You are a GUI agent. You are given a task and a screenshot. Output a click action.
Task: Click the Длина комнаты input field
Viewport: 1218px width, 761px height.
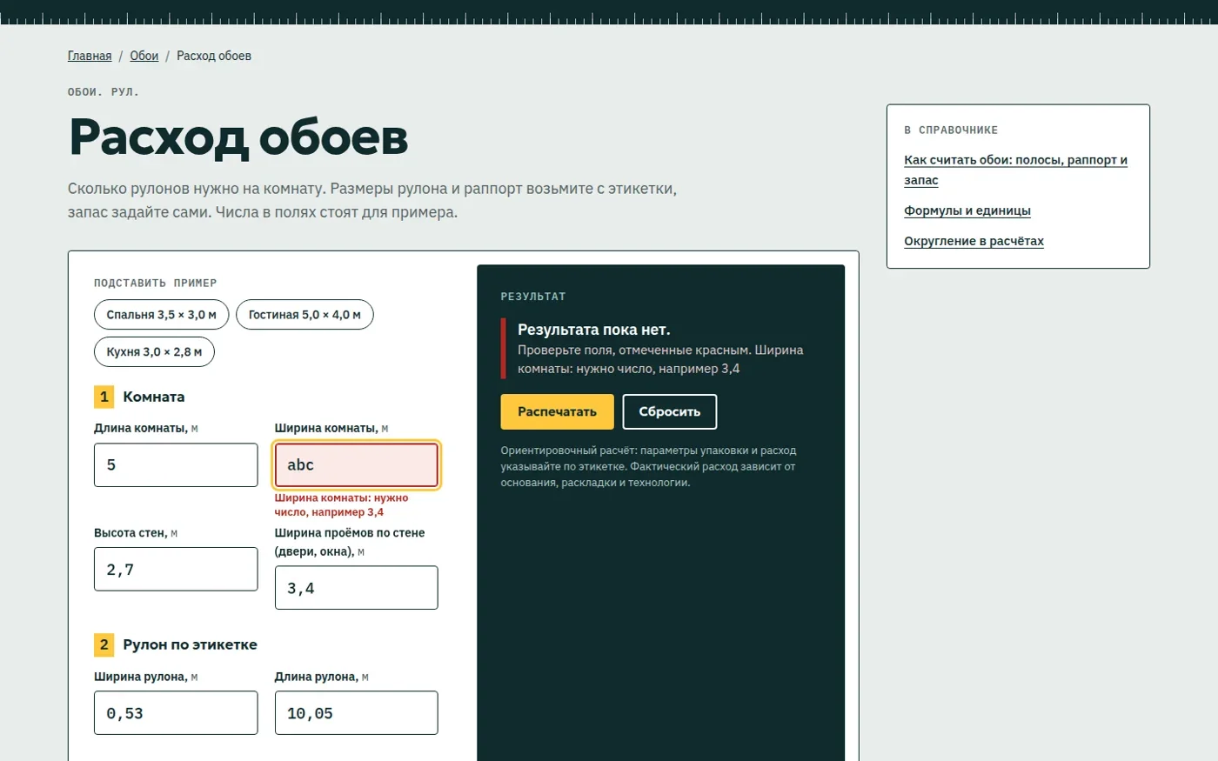click(176, 465)
